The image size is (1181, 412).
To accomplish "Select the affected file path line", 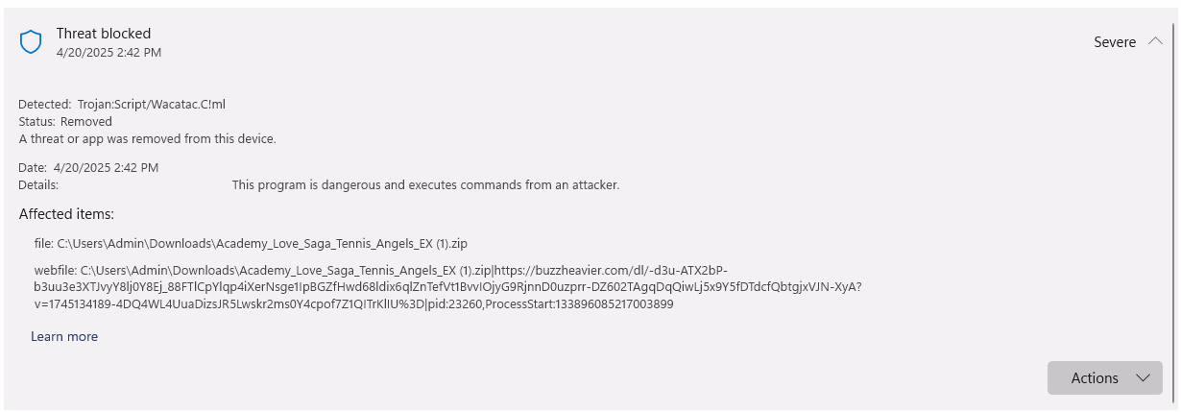I will (x=264, y=243).
